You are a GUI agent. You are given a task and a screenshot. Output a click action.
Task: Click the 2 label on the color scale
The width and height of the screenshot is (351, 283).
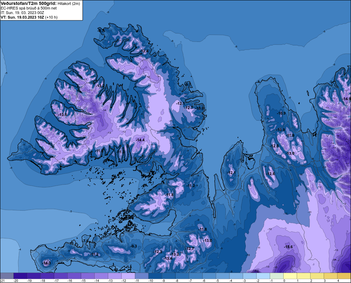point(311,281)
